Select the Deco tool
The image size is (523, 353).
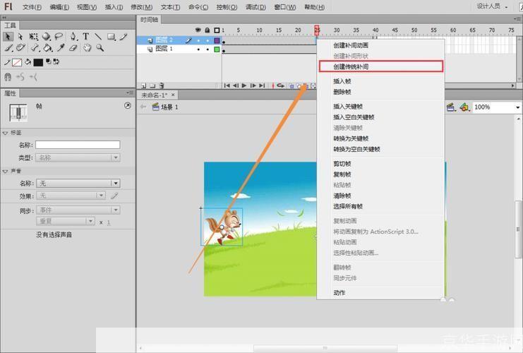(x=20, y=48)
